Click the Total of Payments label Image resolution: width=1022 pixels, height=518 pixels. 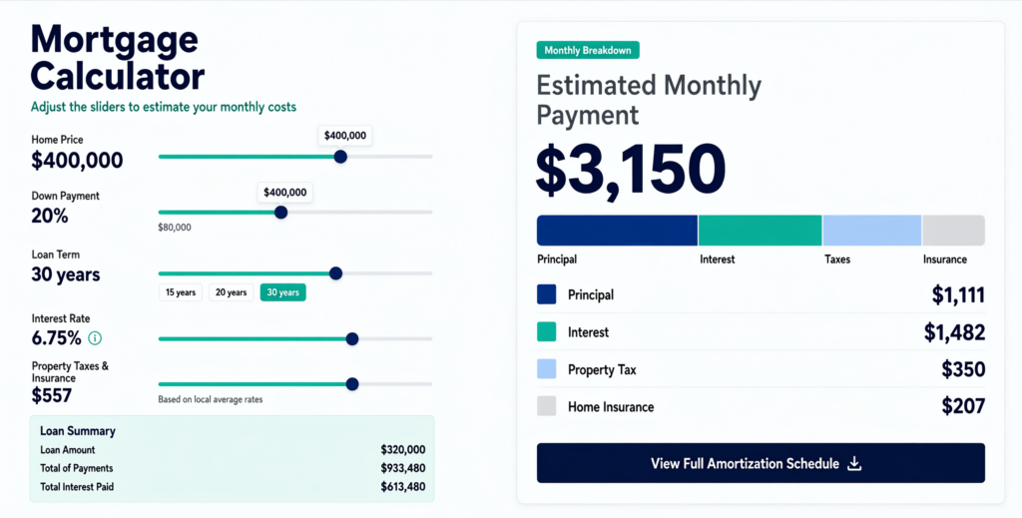point(76,468)
